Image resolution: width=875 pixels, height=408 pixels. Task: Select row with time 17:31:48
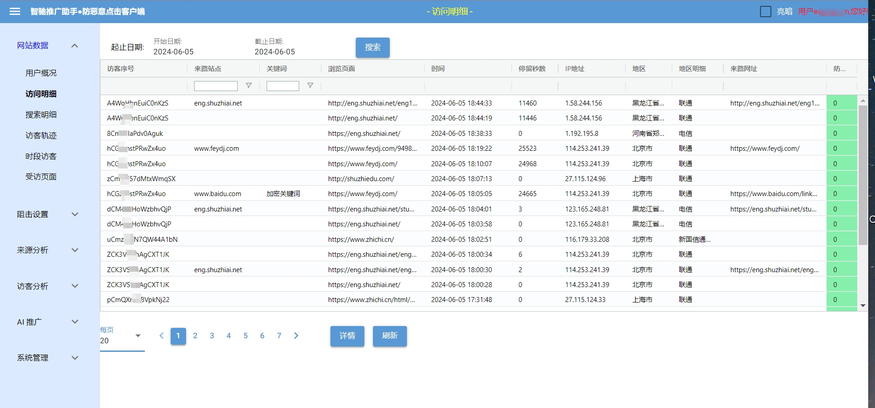(x=478, y=300)
